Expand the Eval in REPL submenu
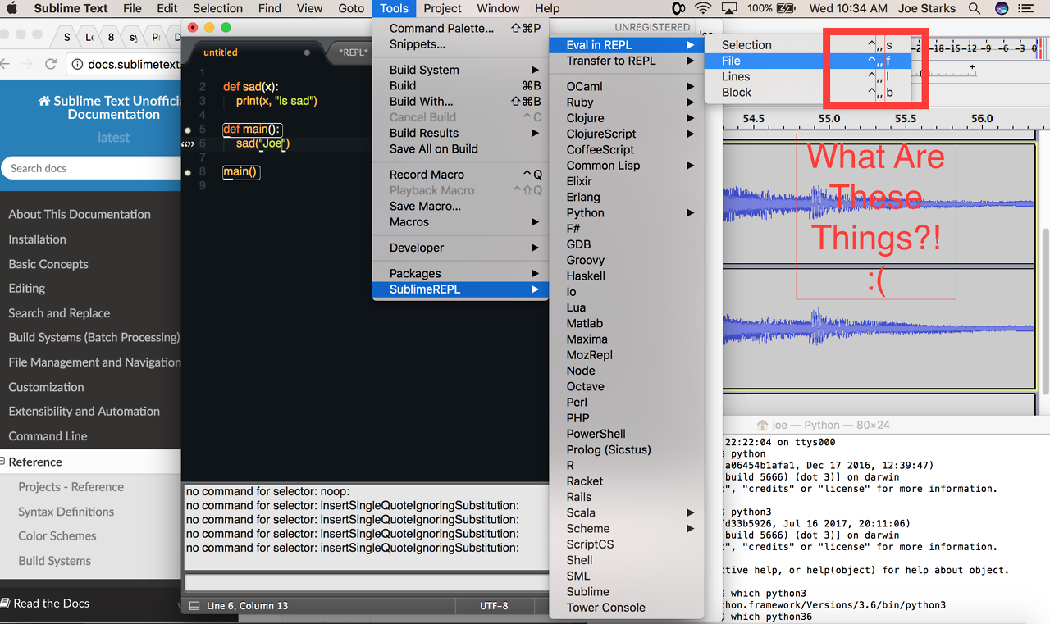This screenshot has width=1050, height=624. [627, 45]
